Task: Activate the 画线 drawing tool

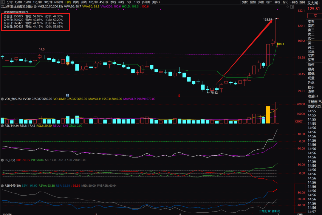Action: [x=277, y=2]
